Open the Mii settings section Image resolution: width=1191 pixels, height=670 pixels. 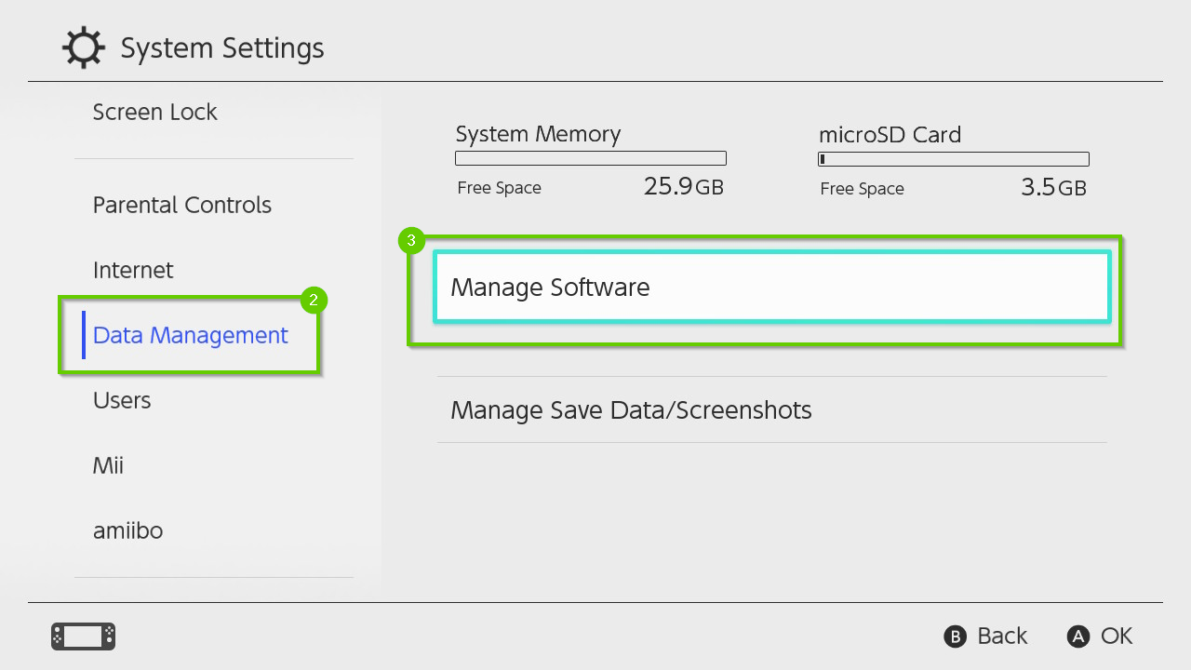pos(108,465)
